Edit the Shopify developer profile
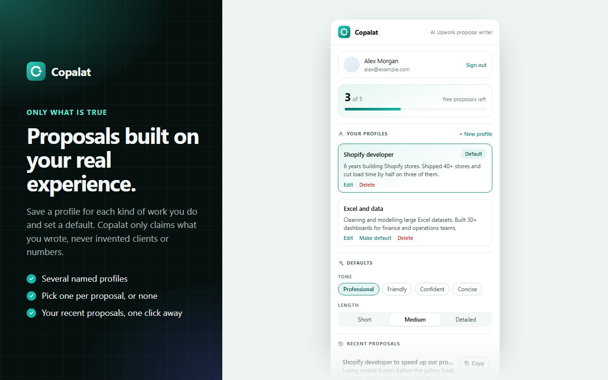The height and width of the screenshot is (380, 608). coord(348,185)
